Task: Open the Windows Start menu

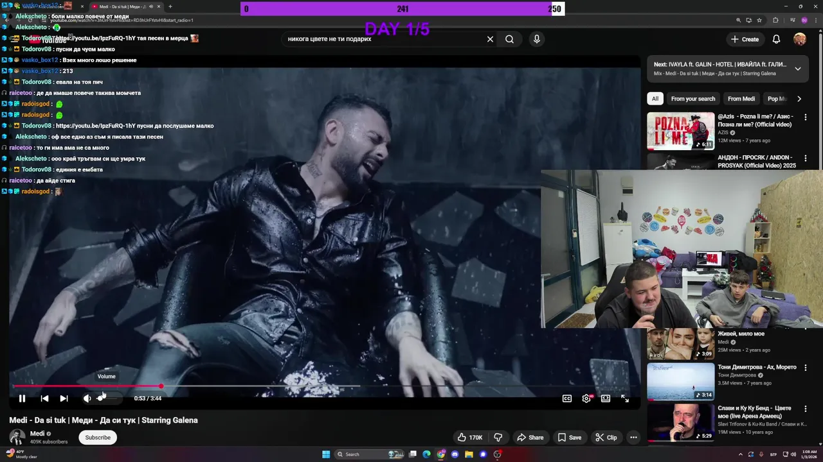Action: tap(326, 454)
